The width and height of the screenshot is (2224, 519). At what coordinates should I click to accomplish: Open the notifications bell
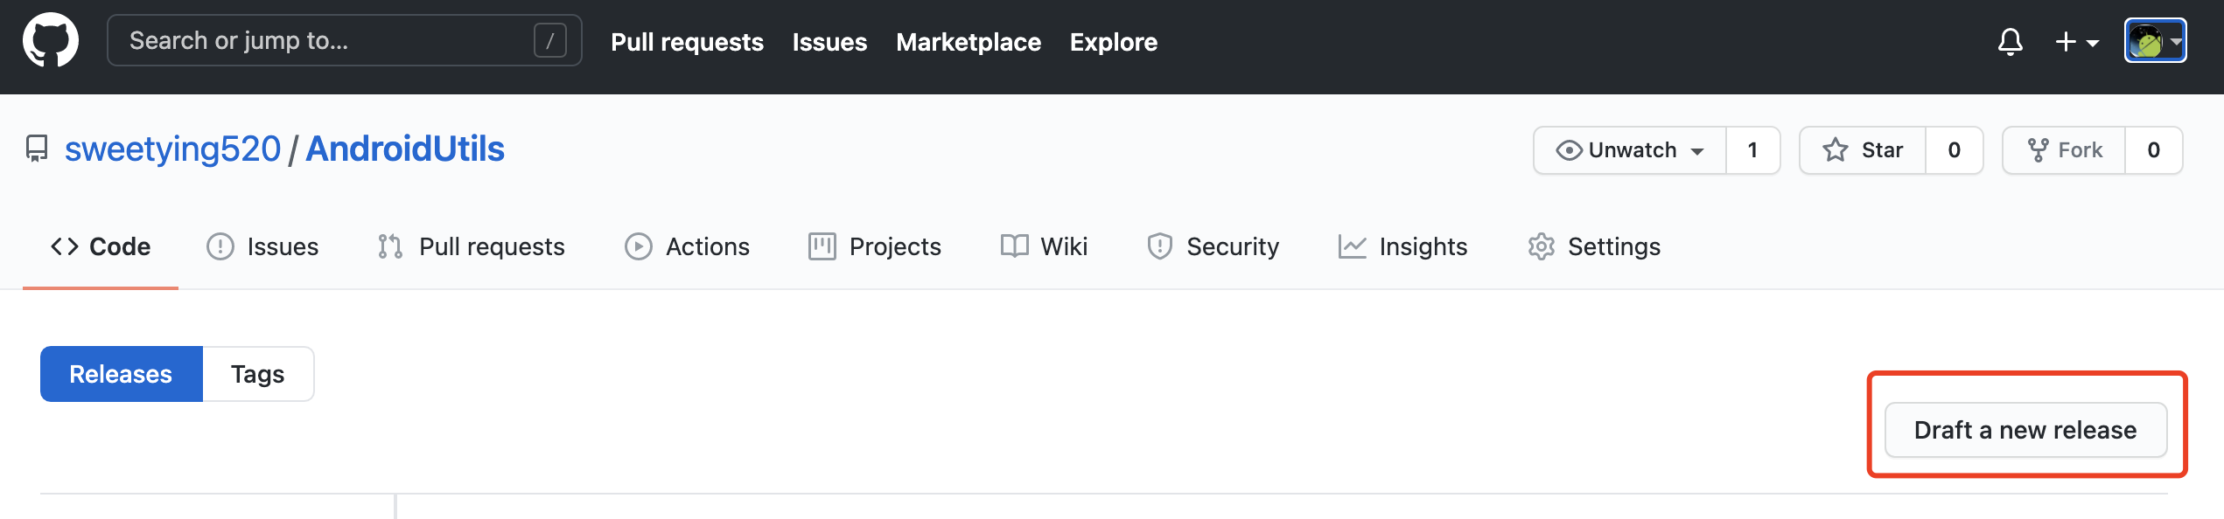[2011, 41]
